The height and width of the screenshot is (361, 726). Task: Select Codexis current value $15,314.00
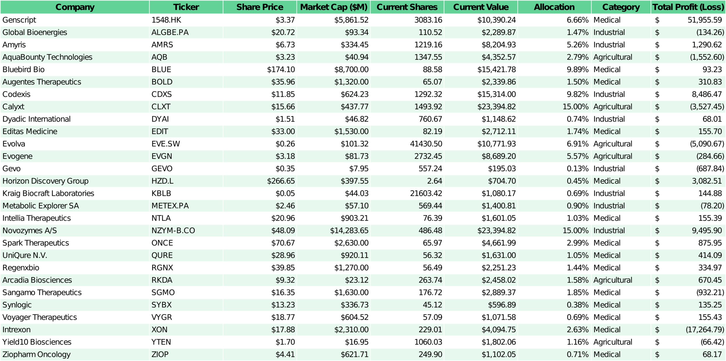(x=481, y=94)
